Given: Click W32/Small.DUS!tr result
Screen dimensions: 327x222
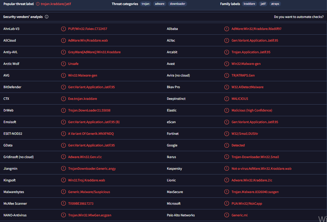Looking at the screenshot, I should pyautogui.click(x=245, y=134).
